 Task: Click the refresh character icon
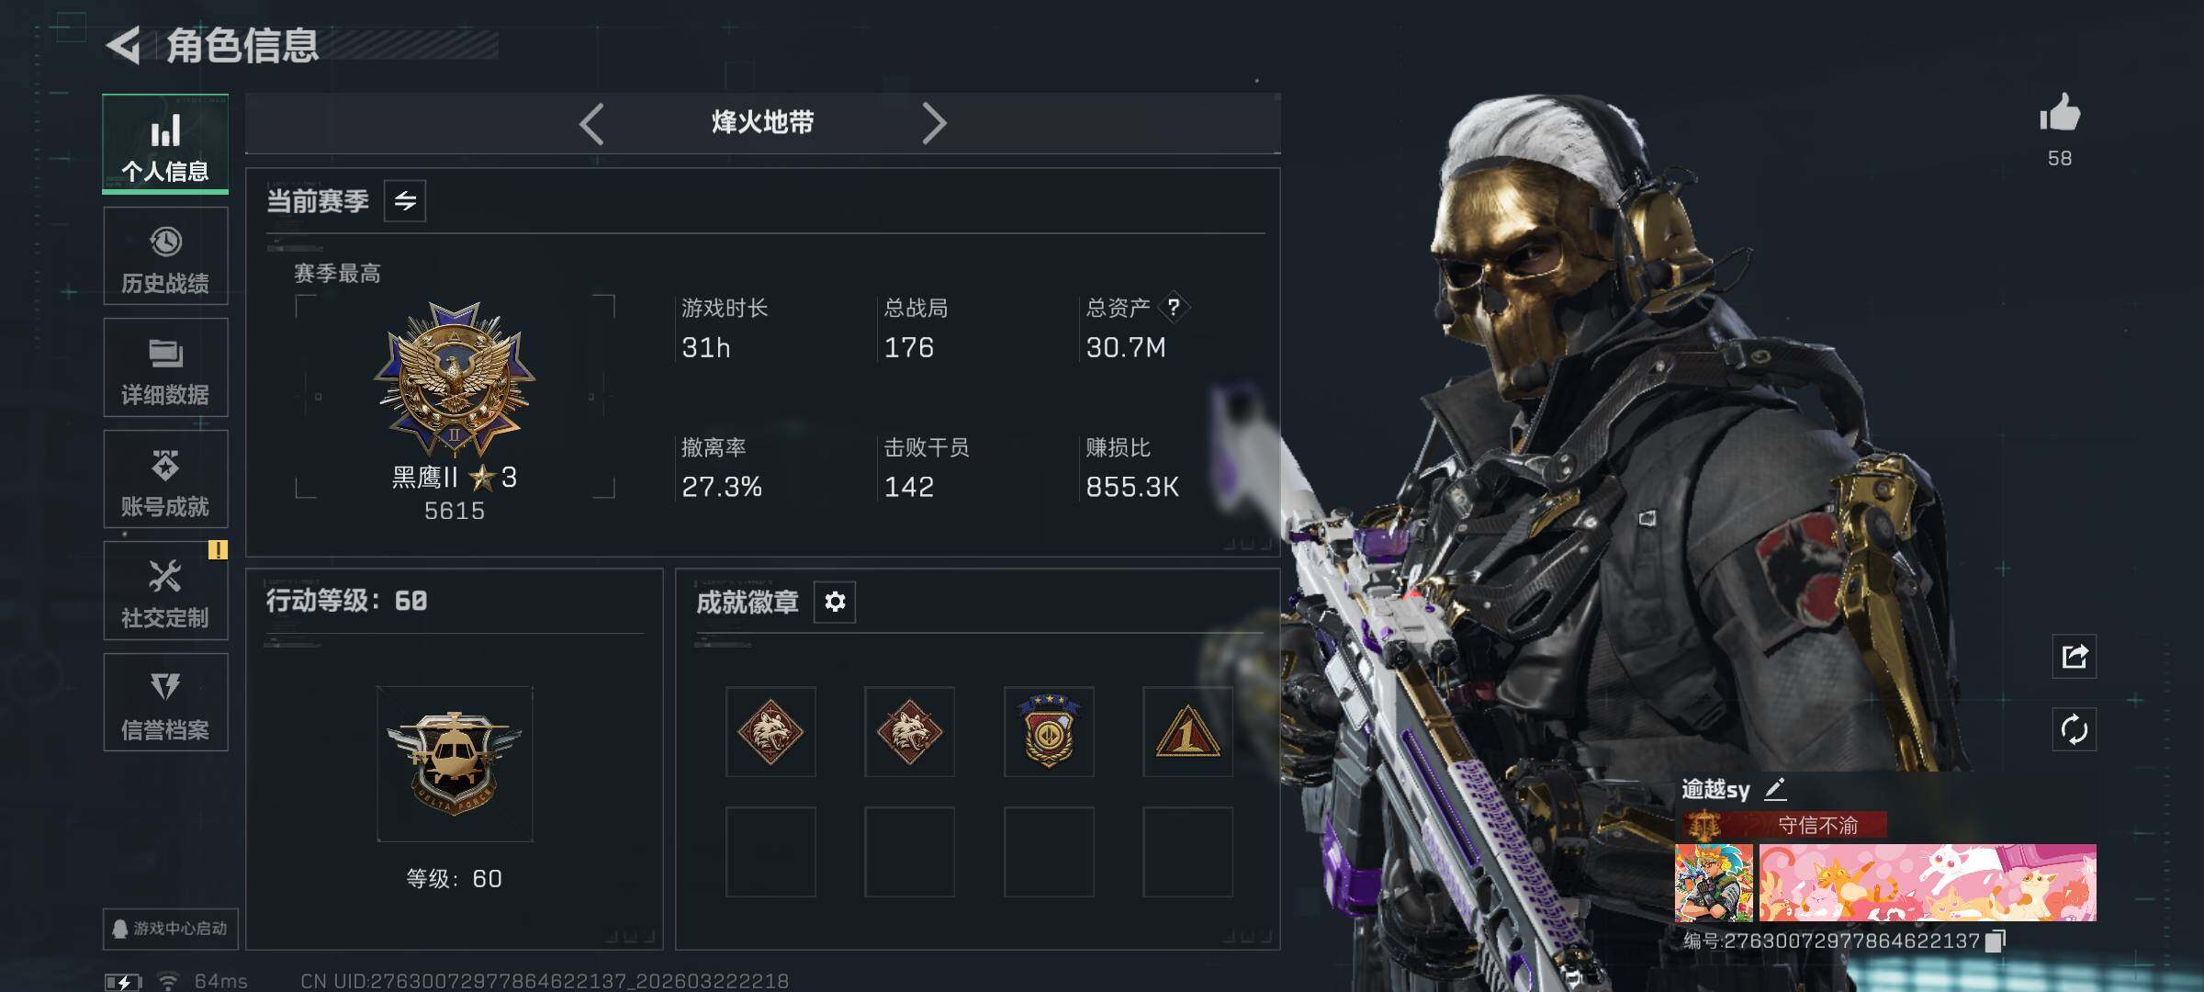pyautogui.click(x=2075, y=730)
